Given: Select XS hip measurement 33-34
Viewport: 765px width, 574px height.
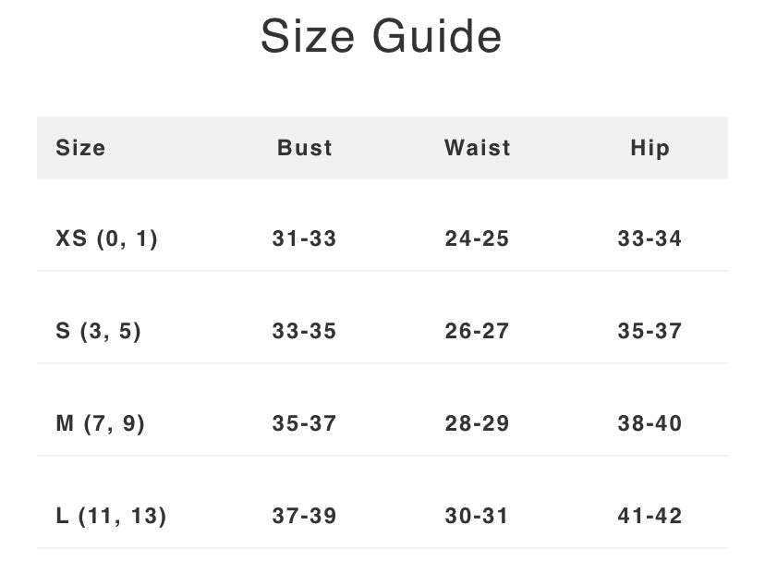Looking at the screenshot, I should click(x=650, y=238).
